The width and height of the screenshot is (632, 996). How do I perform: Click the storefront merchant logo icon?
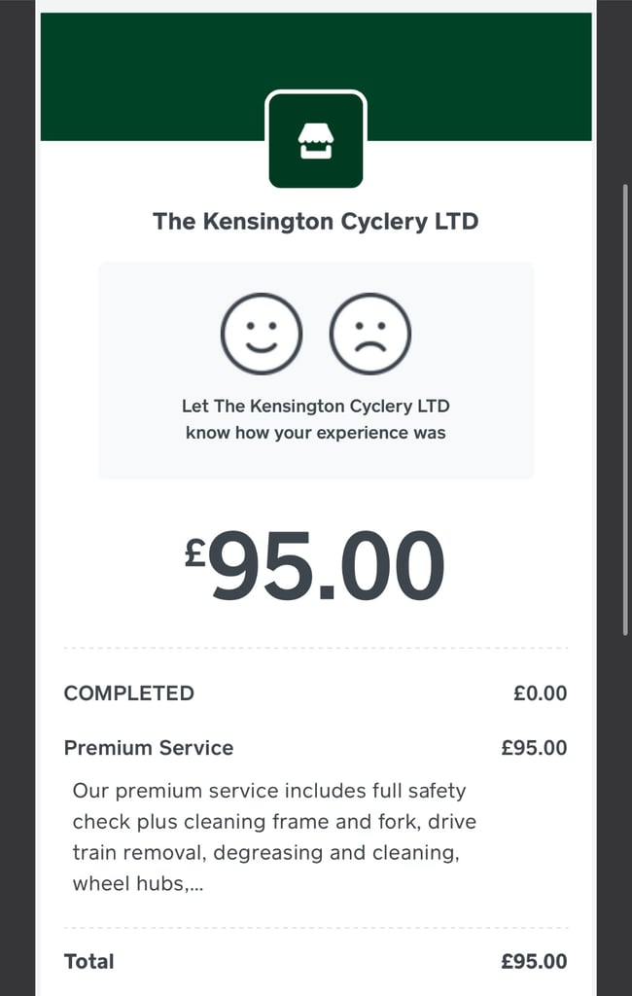point(316,140)
